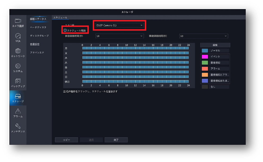This screenshot has height=162, width=263.
Task: Pick the 動体検知 green color swatch
Action: click(x=205, y=62)
